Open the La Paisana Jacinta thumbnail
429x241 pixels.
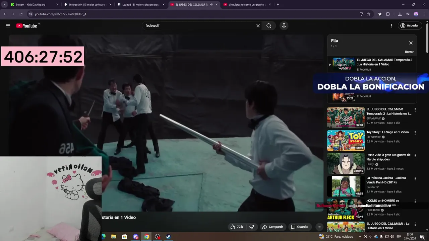pos(346,186)
